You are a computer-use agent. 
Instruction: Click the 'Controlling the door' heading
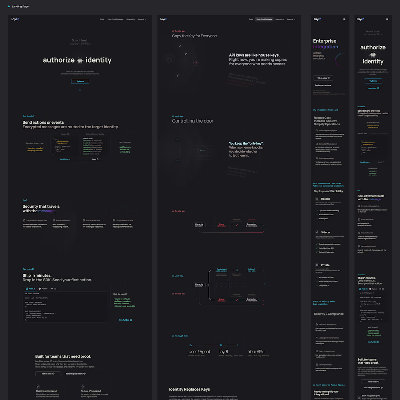193,121
